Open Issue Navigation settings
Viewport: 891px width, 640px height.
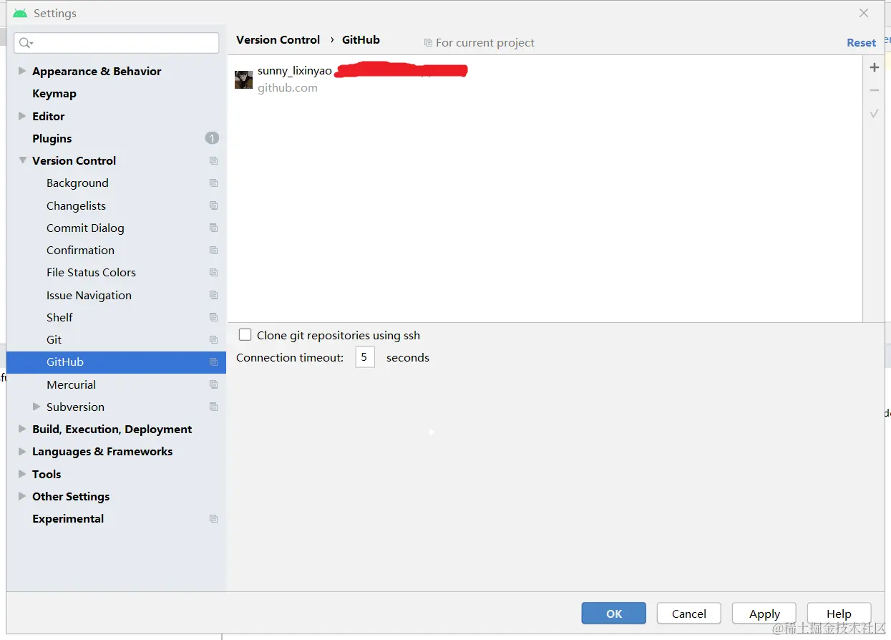[x=89, y=295]
